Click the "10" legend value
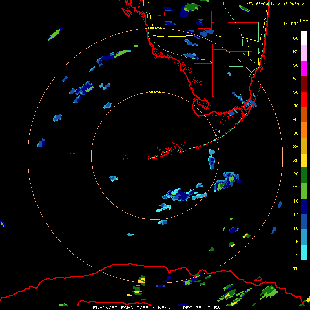Viewport: 310px width, 310px height. tap(296, 228)
